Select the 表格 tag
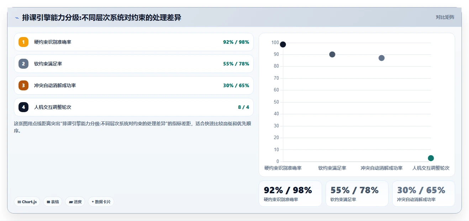 pos(53,202)
